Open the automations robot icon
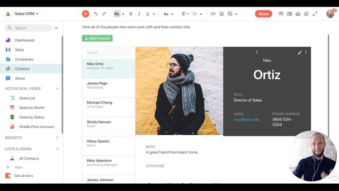The height and width of the screenshot is (191, 339). coord(298,14)
